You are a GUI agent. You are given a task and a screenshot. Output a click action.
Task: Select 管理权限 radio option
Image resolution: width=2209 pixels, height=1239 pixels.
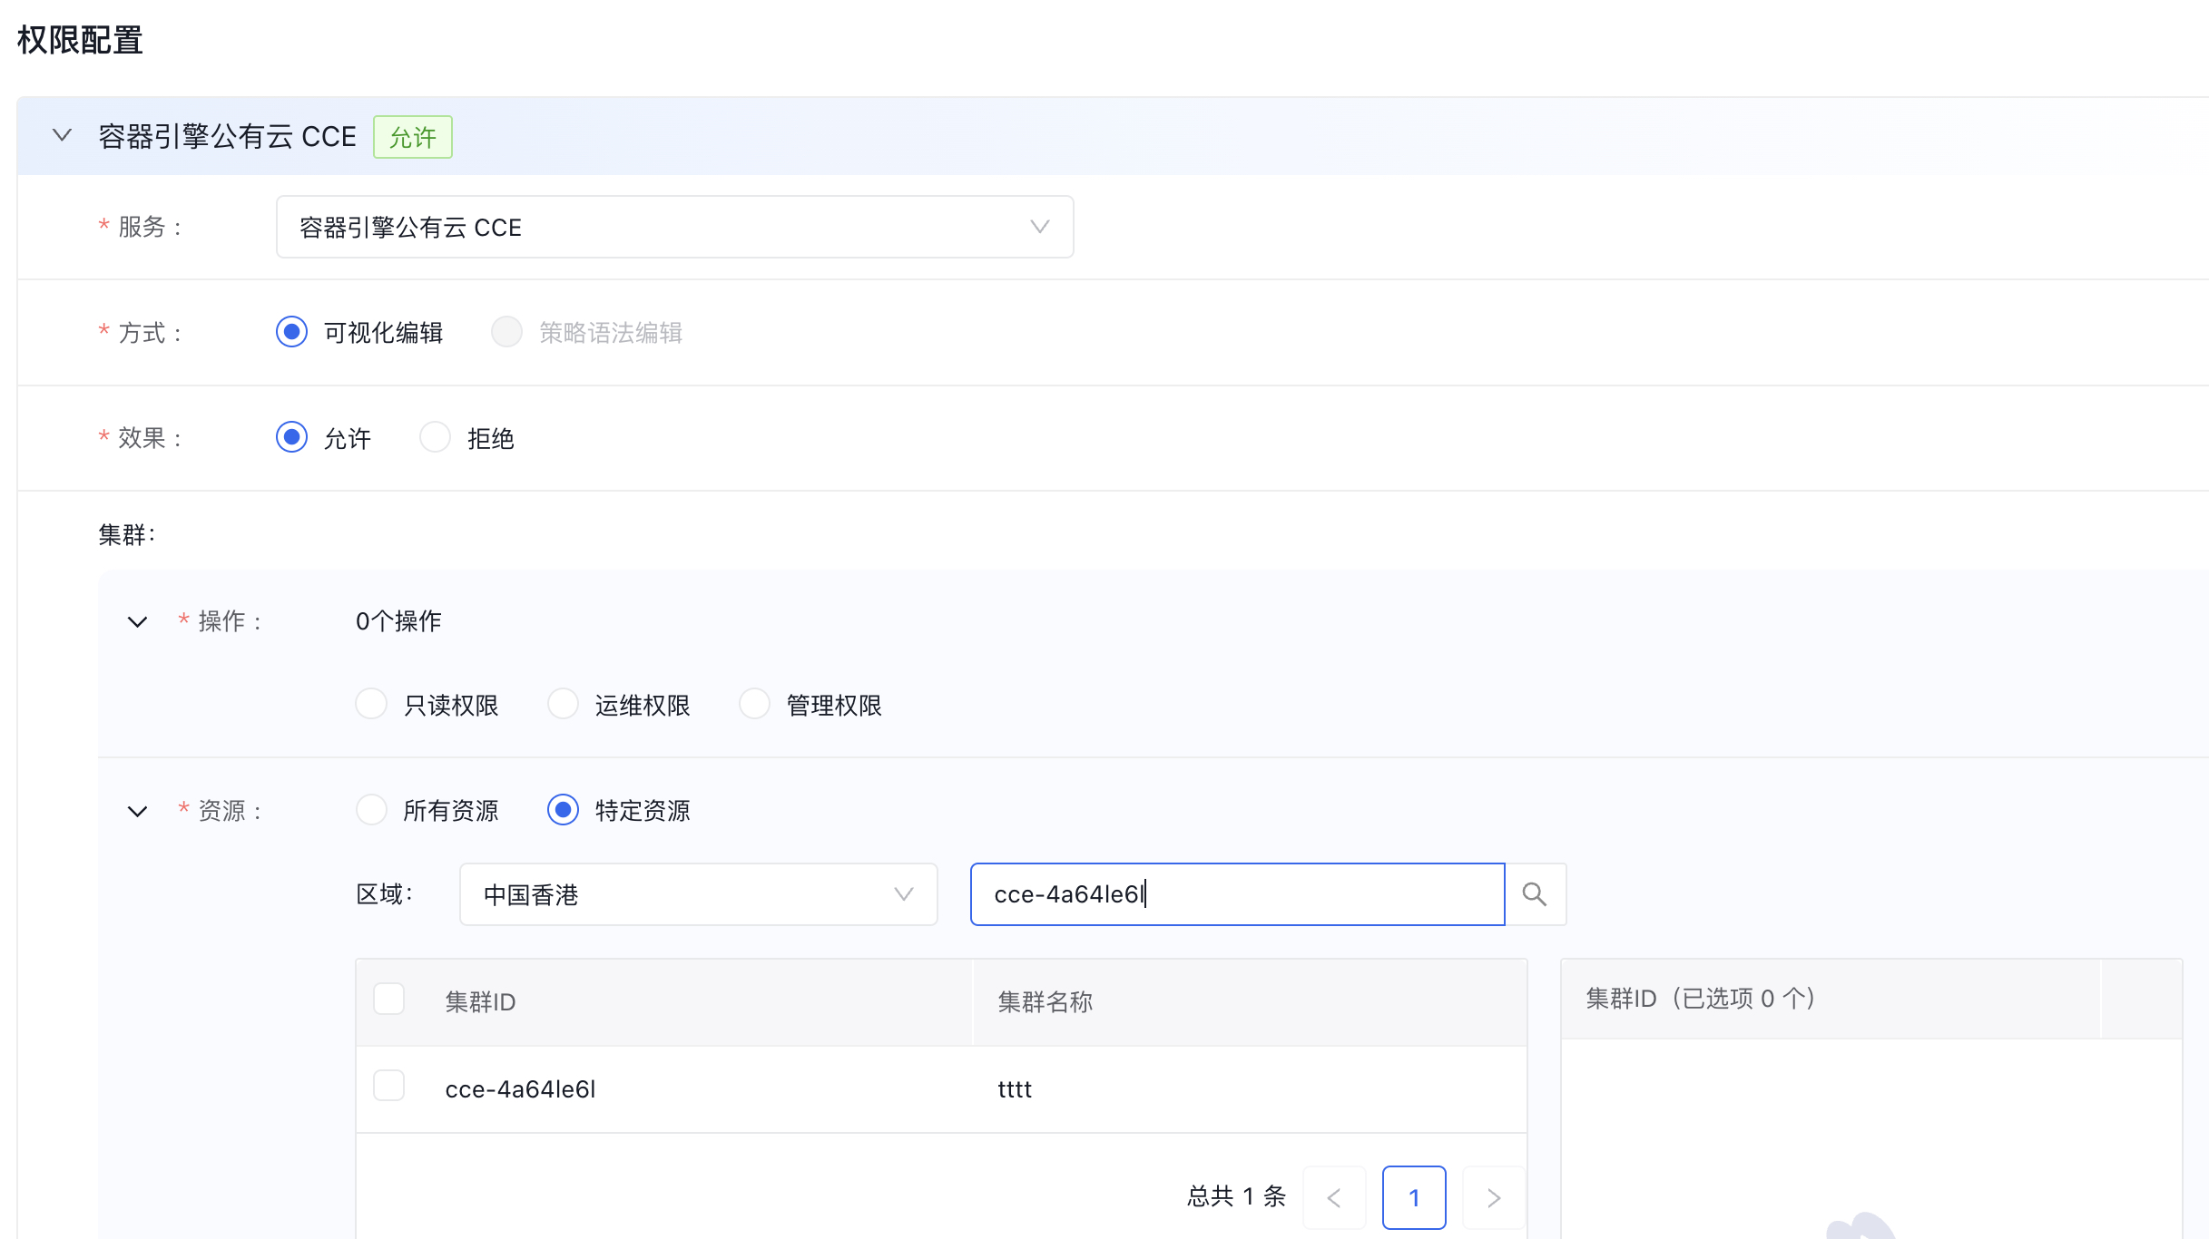coord(754,705)
